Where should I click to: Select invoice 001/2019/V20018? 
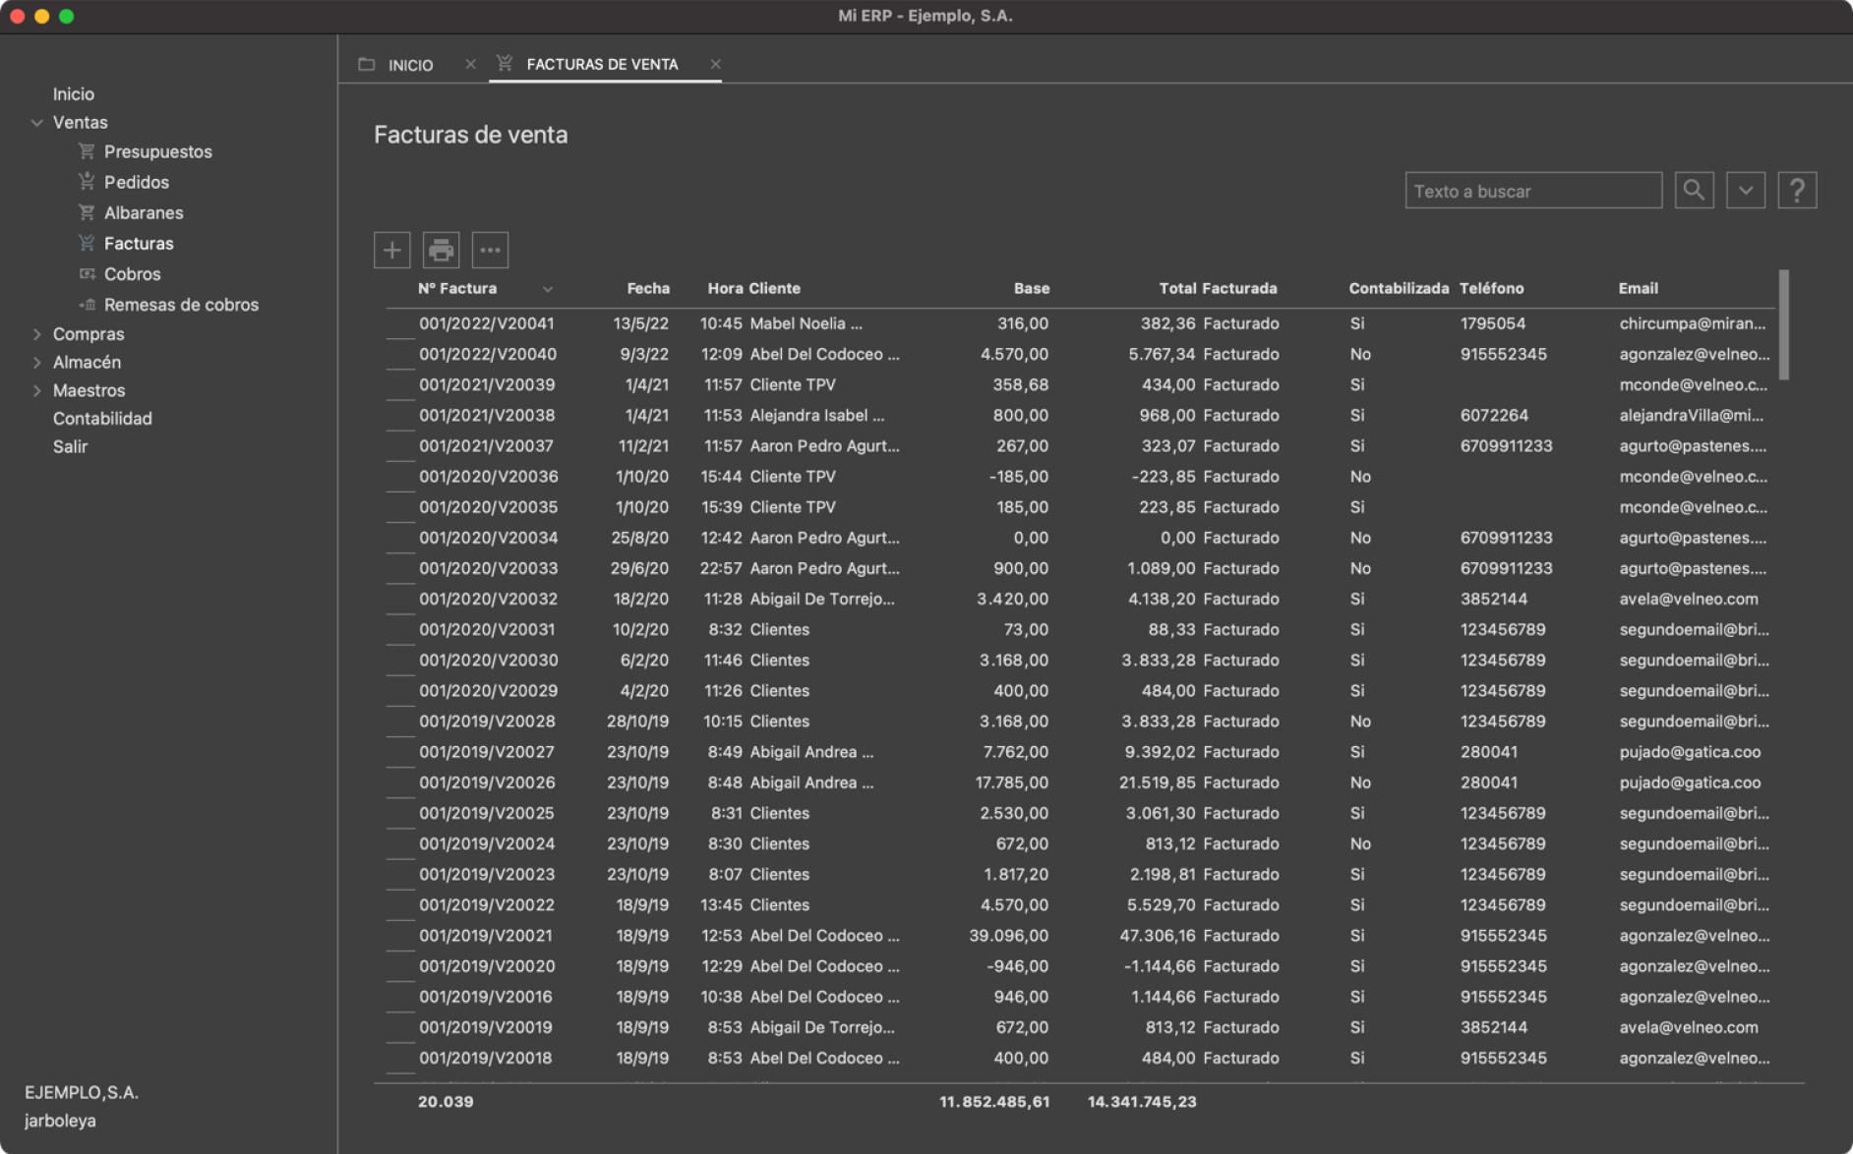(x=486, y=1058)
